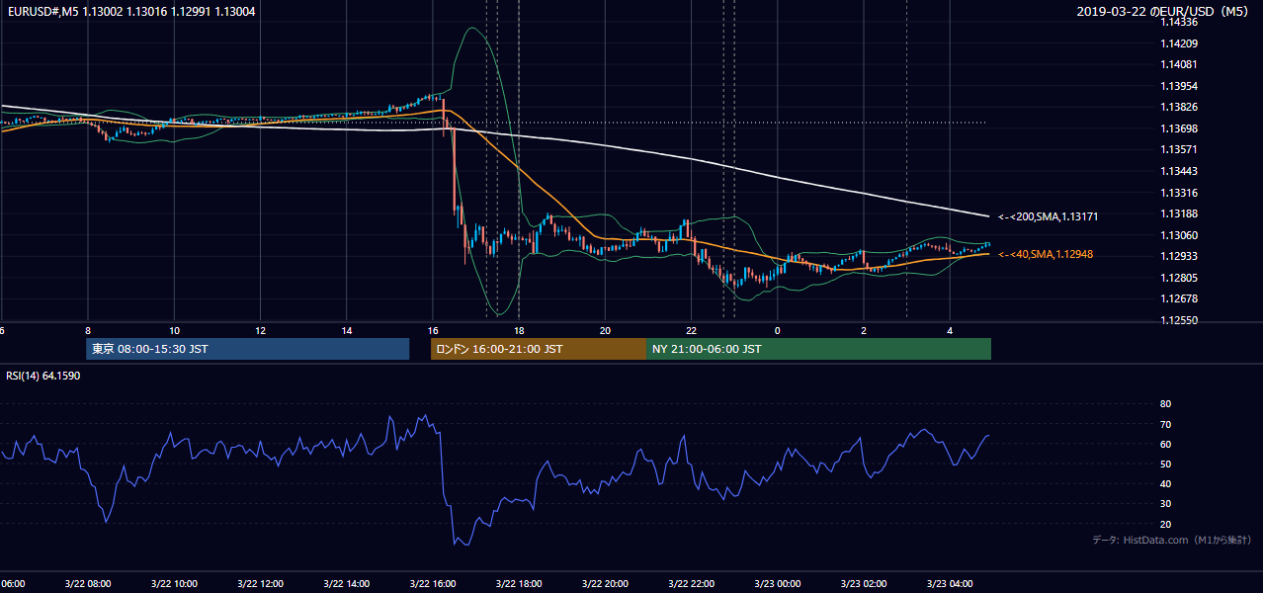1263x593 pixels.
Task: Click price axis value 1.14081
Action: tap(1179, 64)
